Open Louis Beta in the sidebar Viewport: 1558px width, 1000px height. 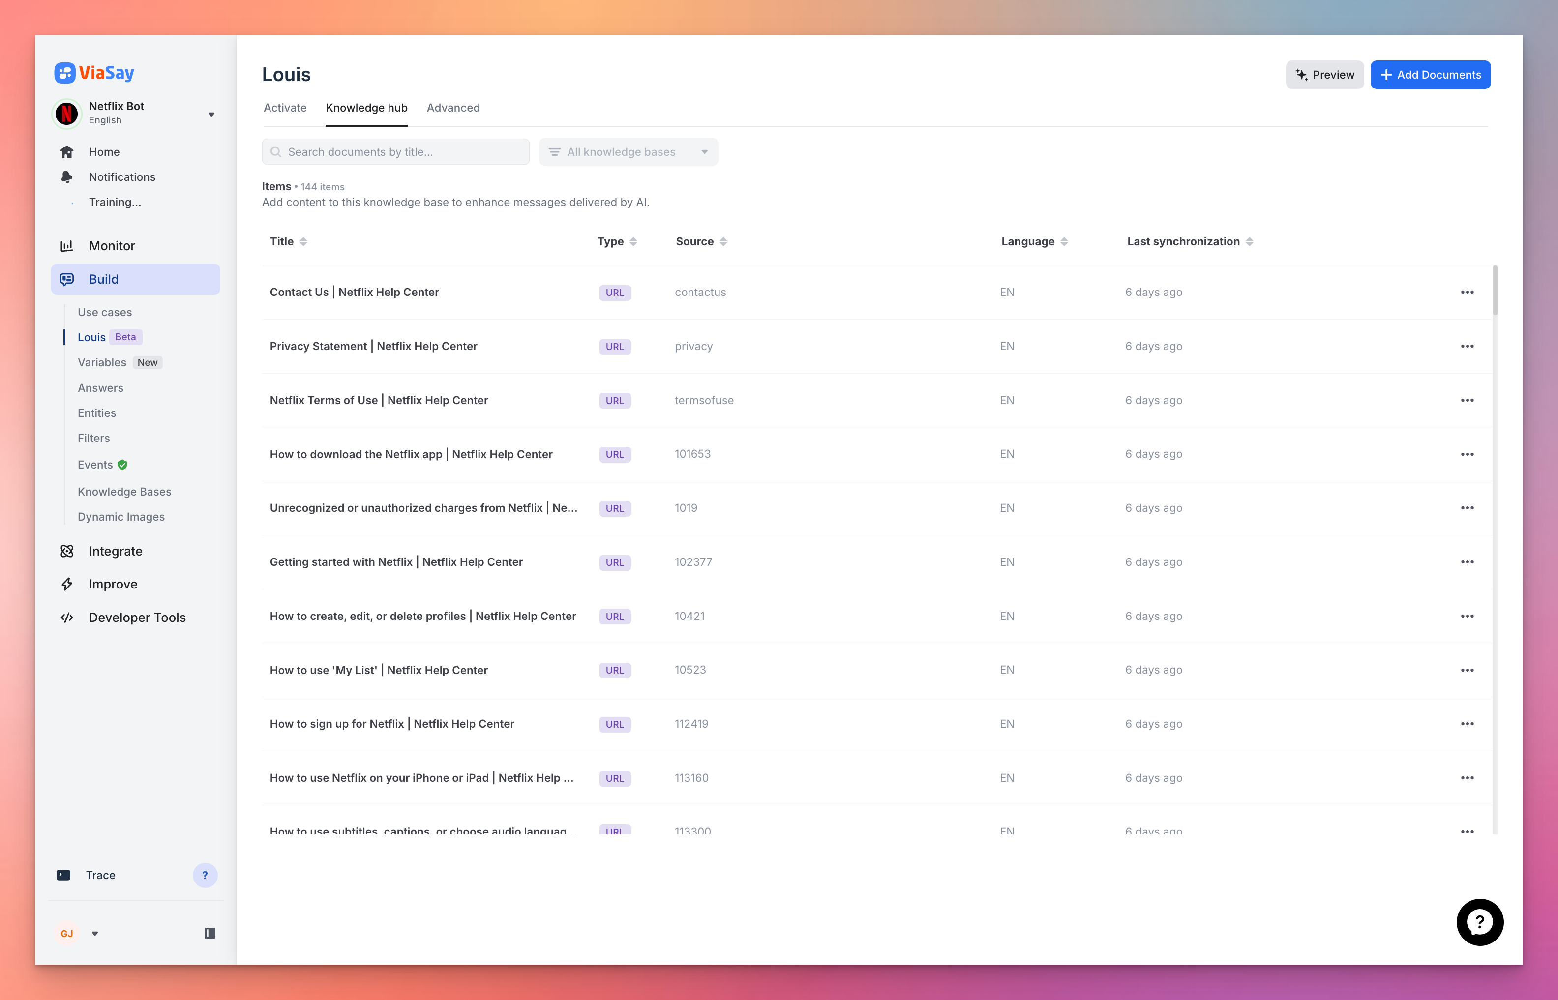(x=109, y=337)
